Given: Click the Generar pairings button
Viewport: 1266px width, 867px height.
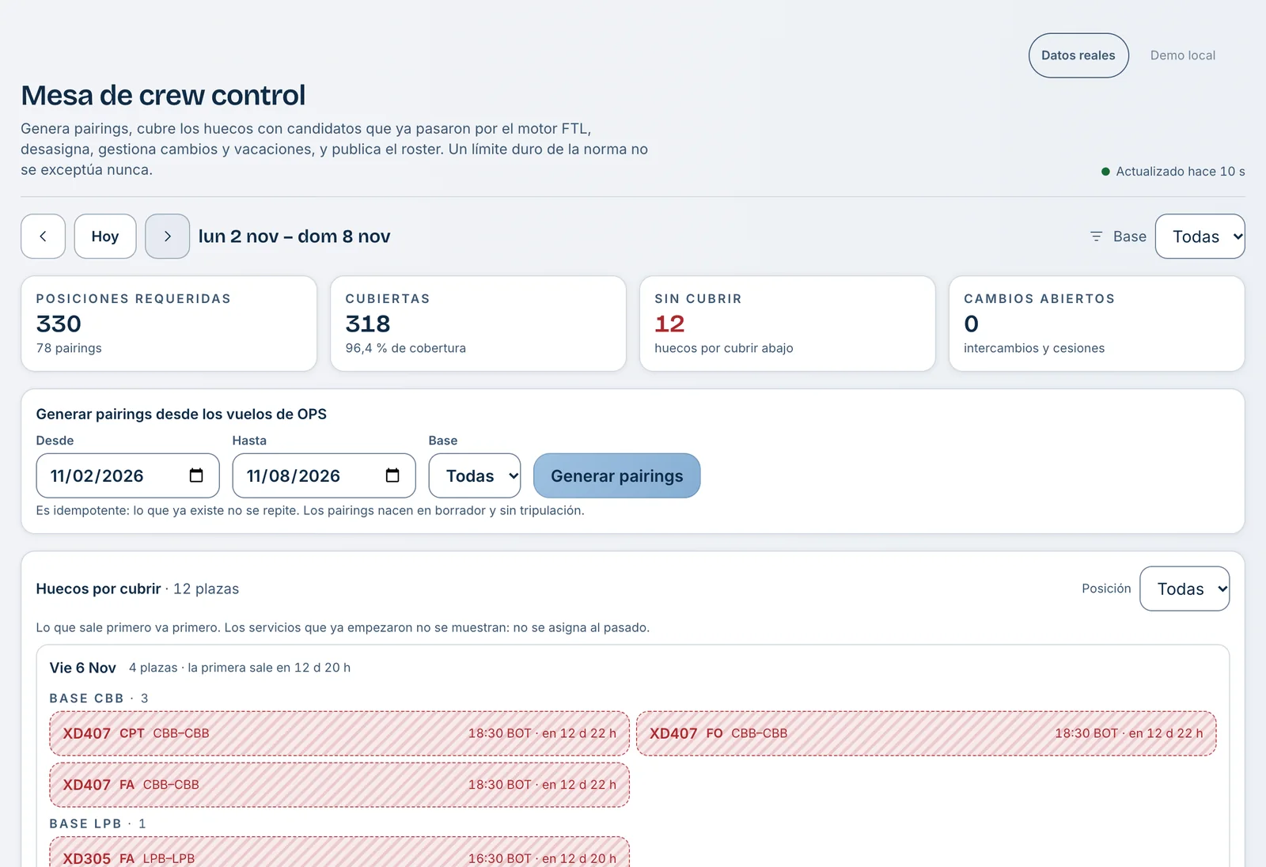Looking at the screenshot, I should tap(617, 475).
